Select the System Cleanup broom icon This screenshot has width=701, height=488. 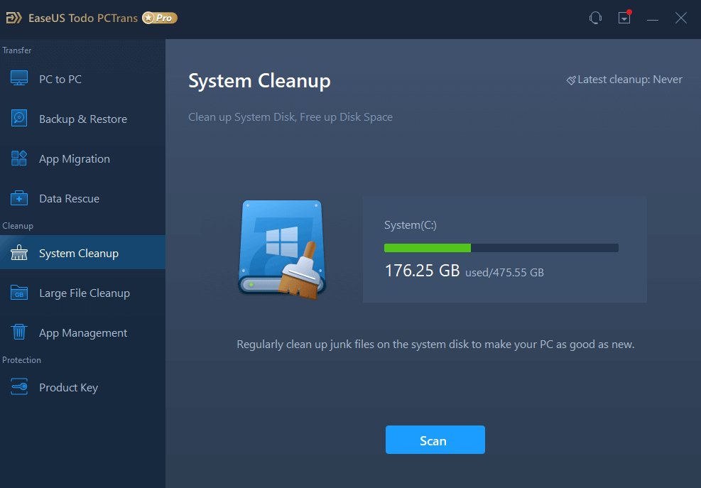point(19,252)
